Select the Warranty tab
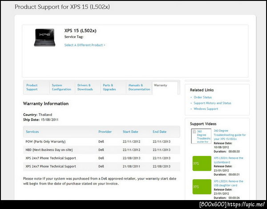This screenshot has width=267, height=209. tap(165, 88)
